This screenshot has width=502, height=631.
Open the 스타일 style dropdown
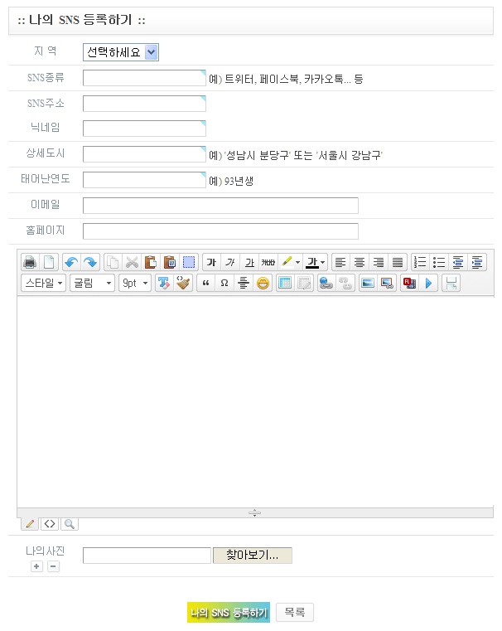click(x=43, y=284)
